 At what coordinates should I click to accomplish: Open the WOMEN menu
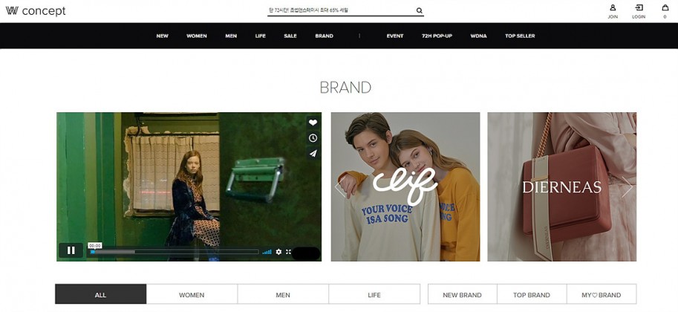click(197, 36)
